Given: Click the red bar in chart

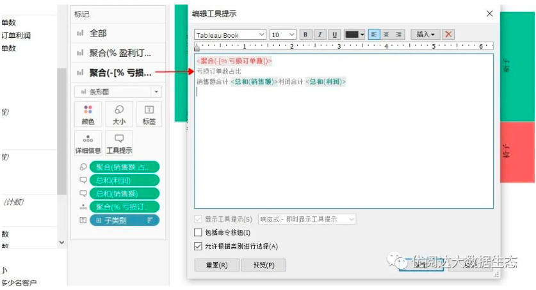Looking at the screenshot, I should coord(517,152).
